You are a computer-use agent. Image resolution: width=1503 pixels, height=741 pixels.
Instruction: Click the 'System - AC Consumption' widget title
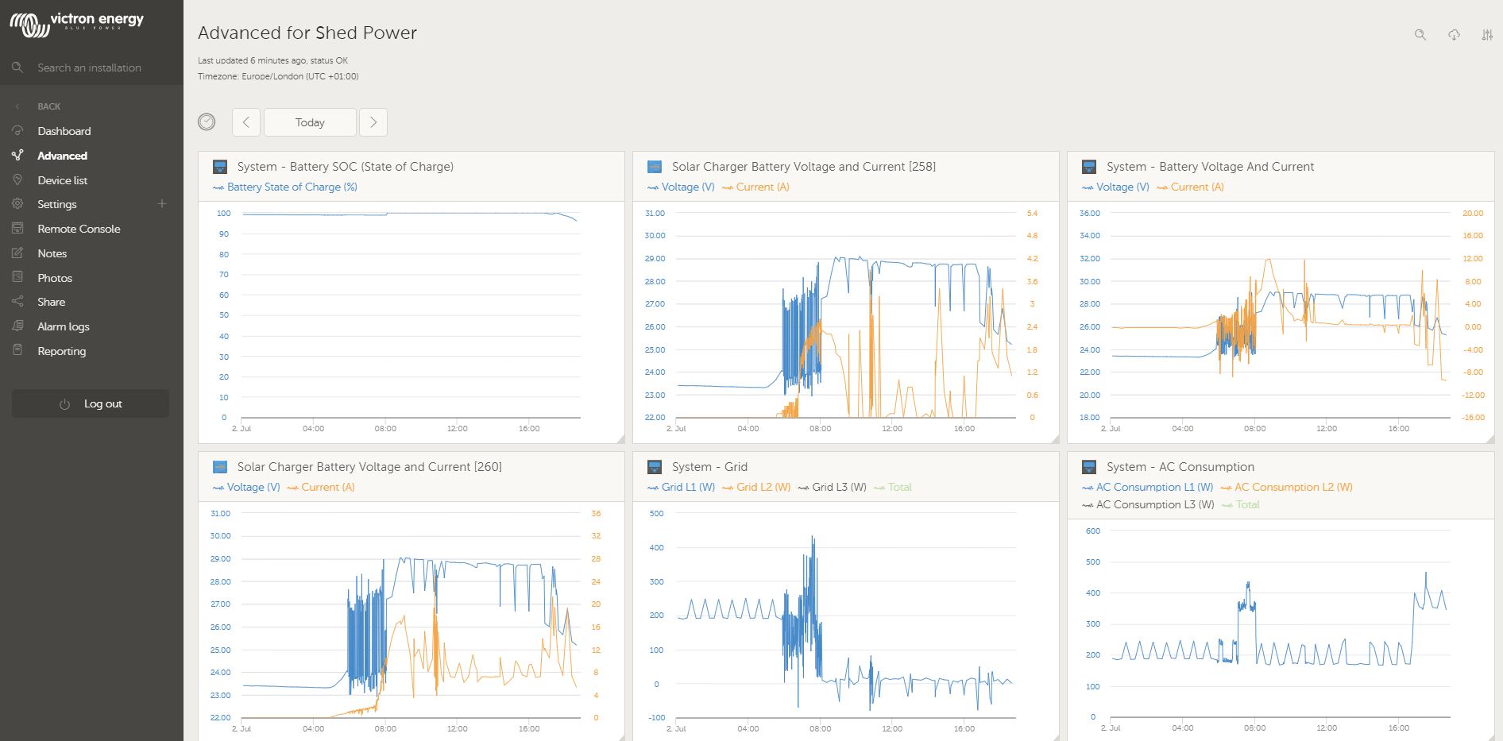click(x=1180, y=467)
